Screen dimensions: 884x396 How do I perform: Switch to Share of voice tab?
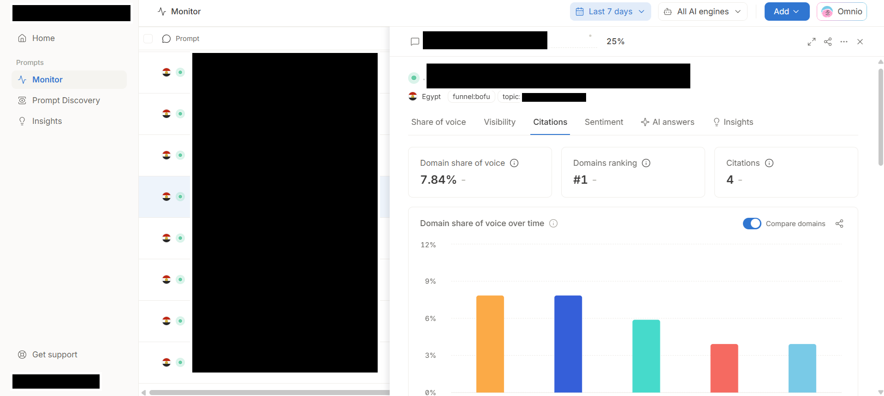[x=439, y=122]
